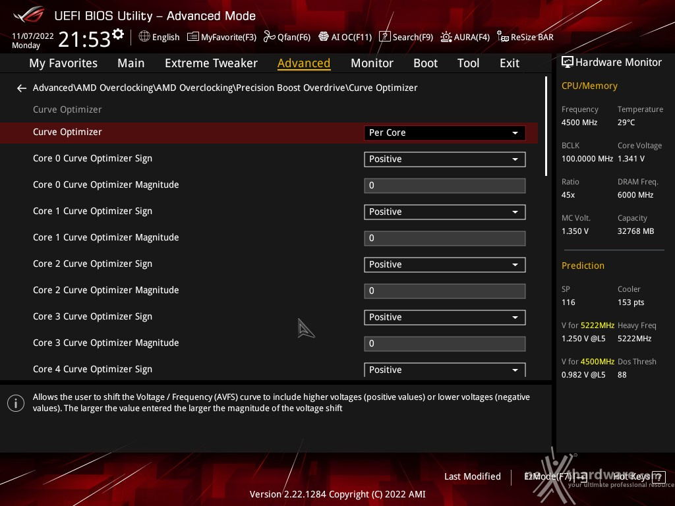The width and height of the screenshot is (675, 506).
Task: Switch to the Exit tab
Action: click(510, 63)
